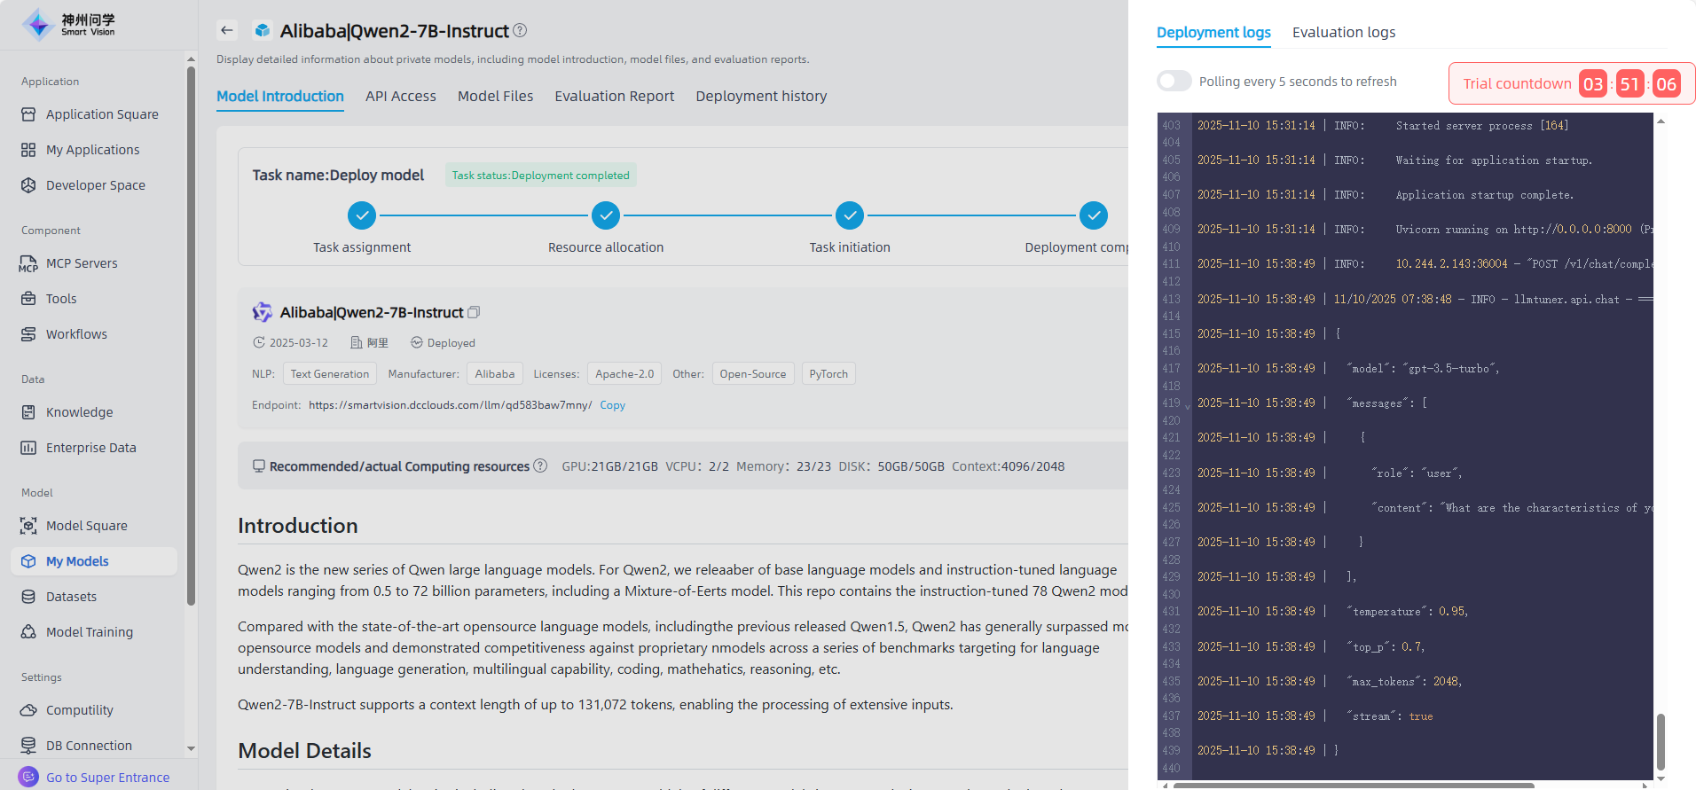This screenshot has width=1696, height=790.
Task: Open Model Square from sidebar
Action: tap(86, 526)
